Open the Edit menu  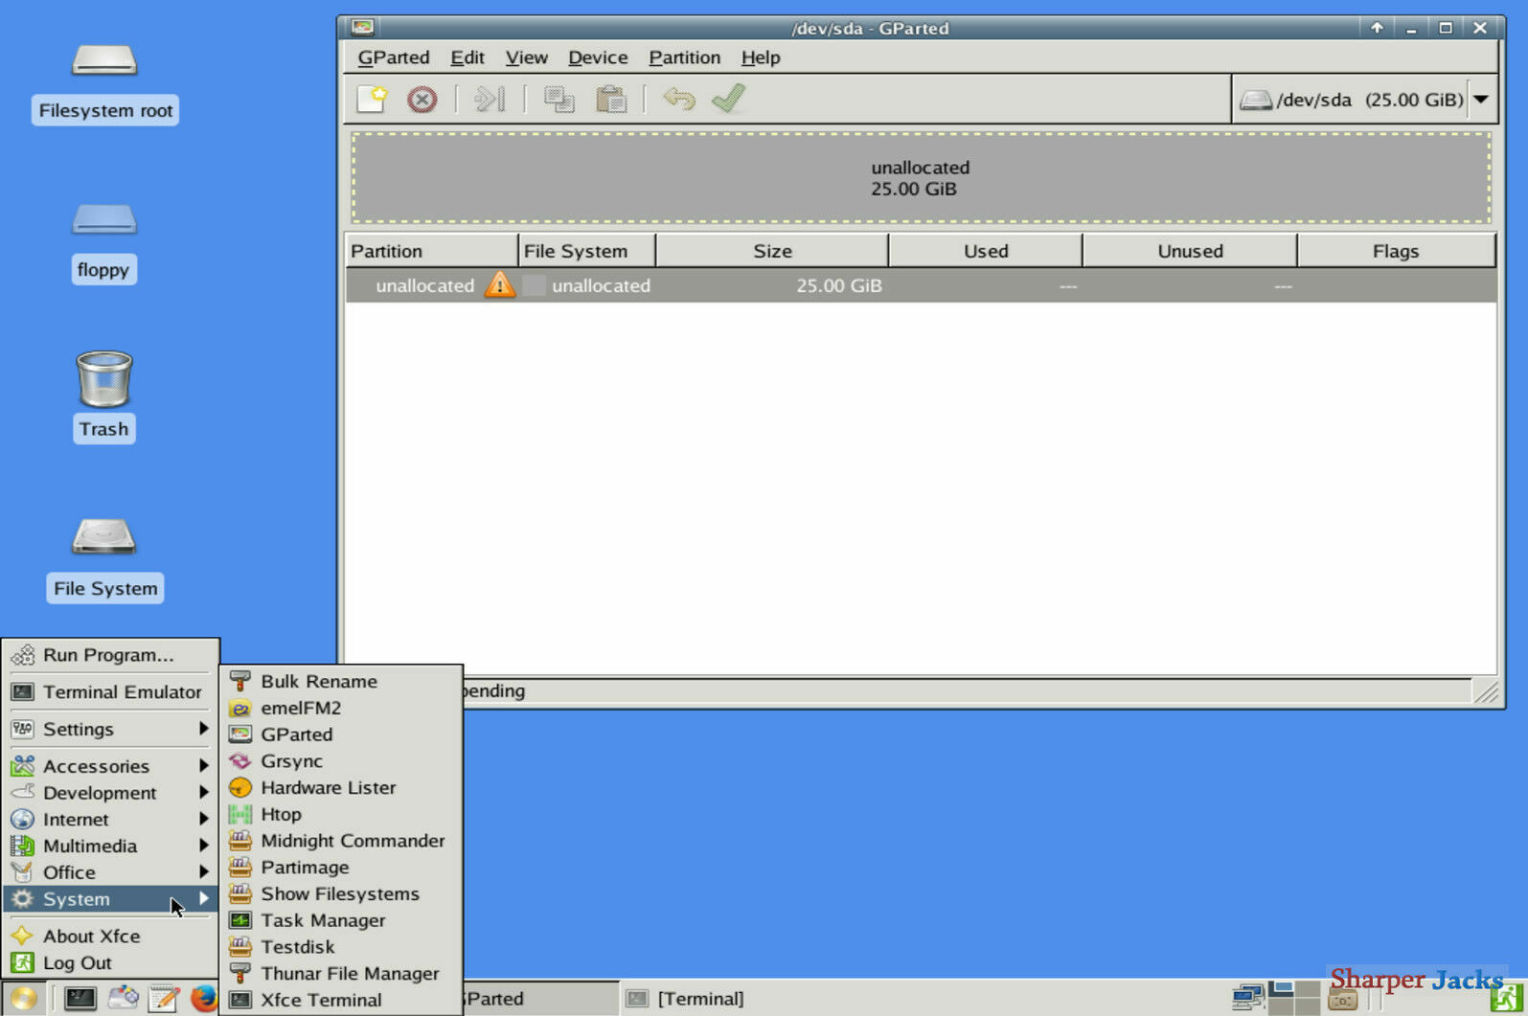(x=468, y=57)
